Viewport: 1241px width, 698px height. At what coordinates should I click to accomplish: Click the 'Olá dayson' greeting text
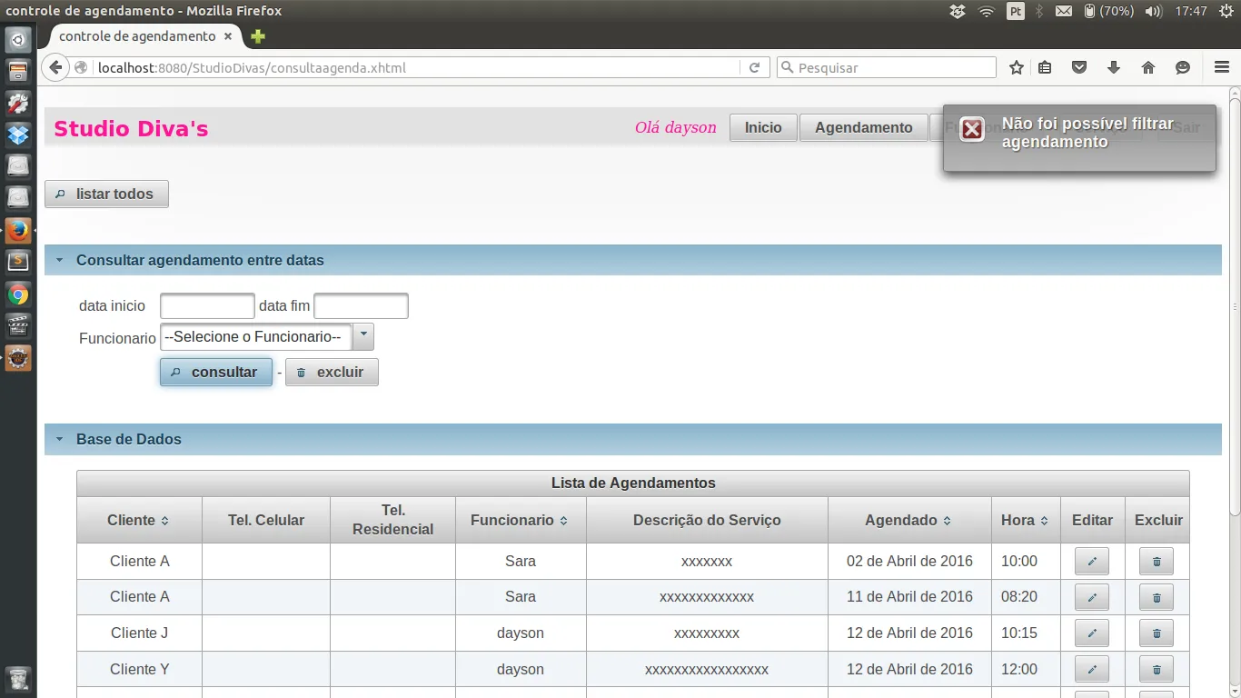tap(676, 128)
